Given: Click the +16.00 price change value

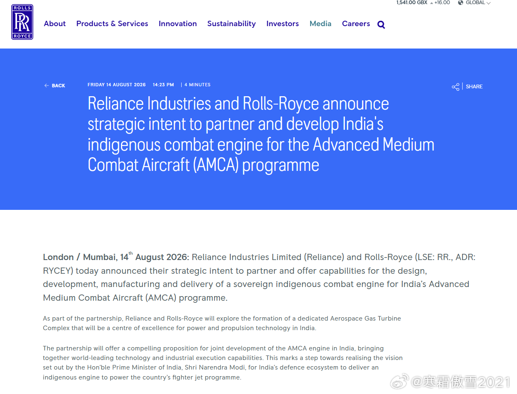Looking at the screenshot, I should pos(442,2).
